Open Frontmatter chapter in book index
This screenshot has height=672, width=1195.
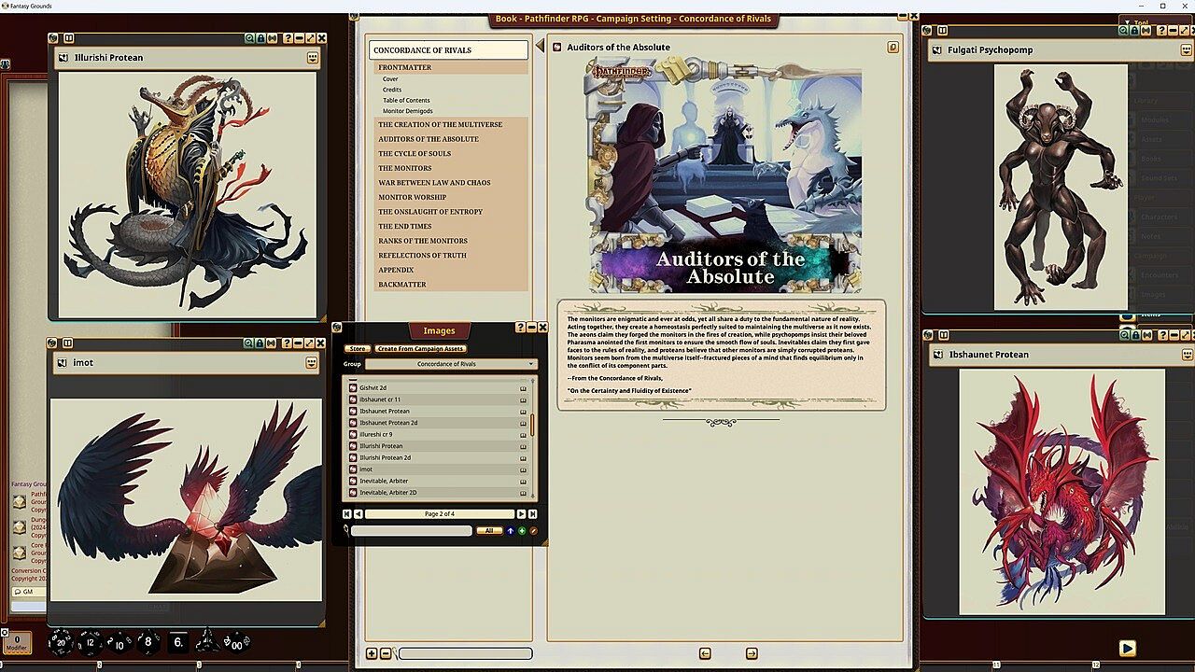[x=451, y=67]
